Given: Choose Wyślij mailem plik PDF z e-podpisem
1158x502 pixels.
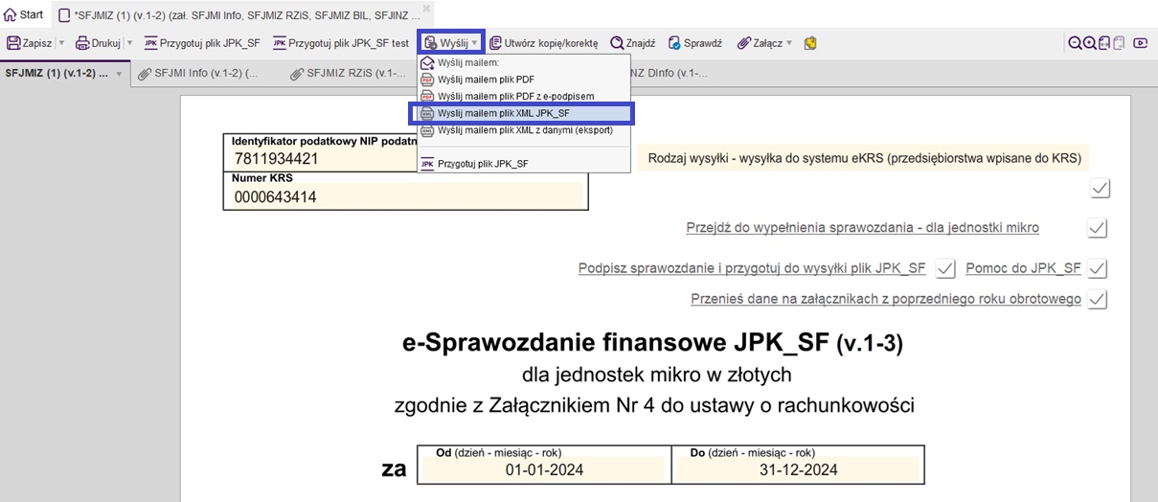Looking at the screenshot, I should coord(515,96).
